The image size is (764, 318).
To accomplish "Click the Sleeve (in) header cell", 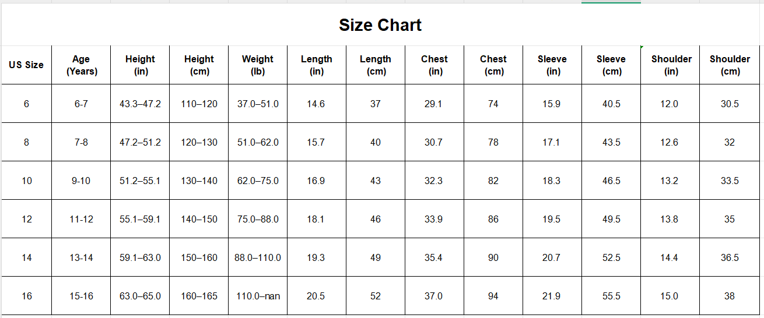I will 552,65.
